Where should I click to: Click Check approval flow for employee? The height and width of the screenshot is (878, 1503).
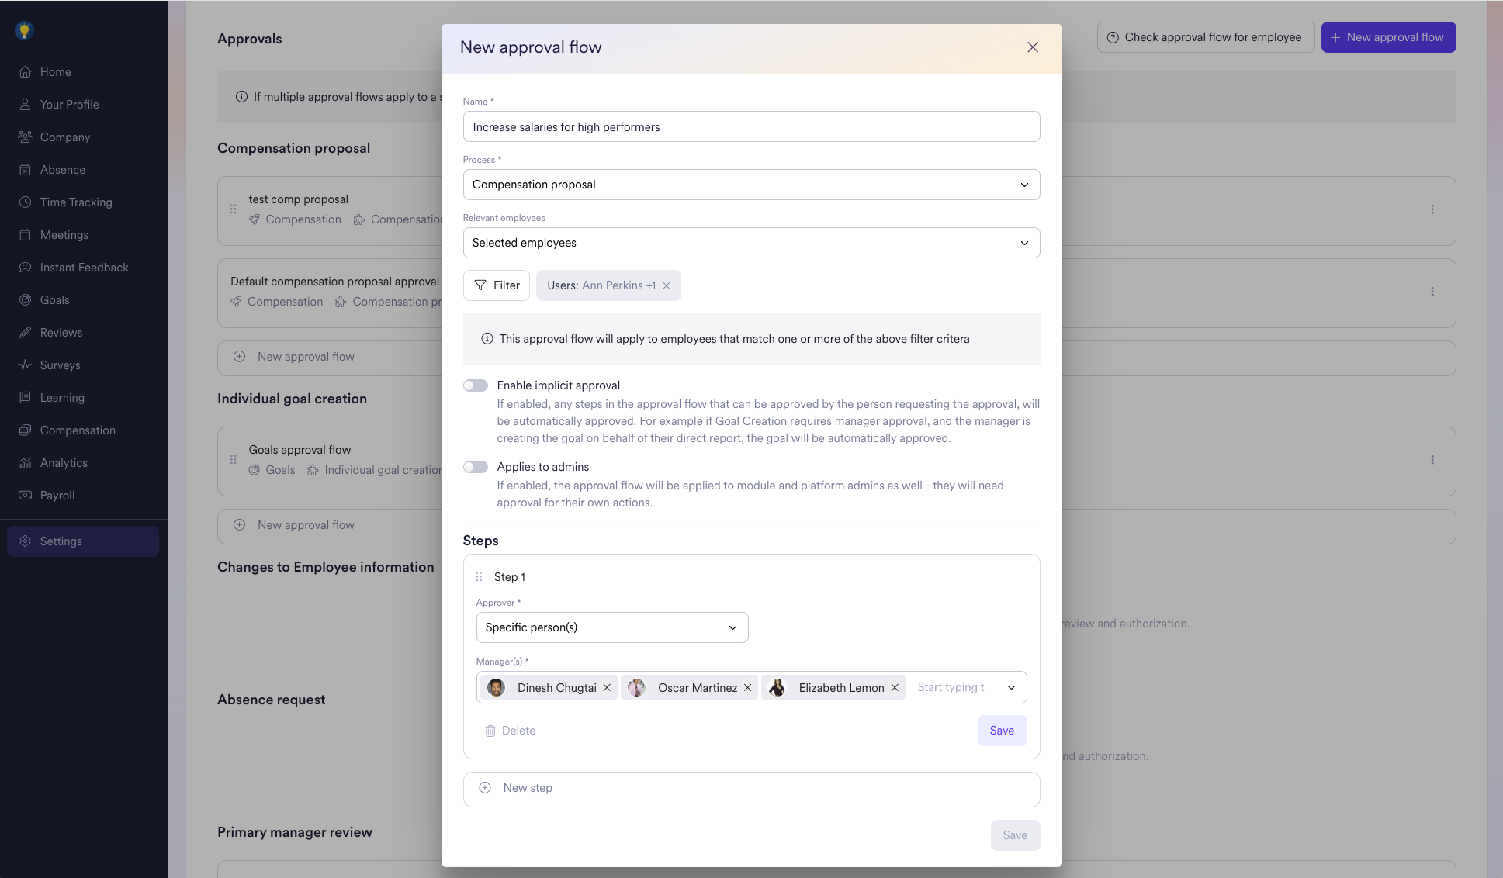click(1205, 37)
